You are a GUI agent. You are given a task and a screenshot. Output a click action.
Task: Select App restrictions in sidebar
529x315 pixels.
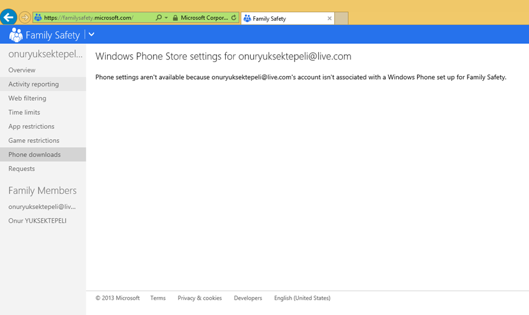[x=43, y=126]
